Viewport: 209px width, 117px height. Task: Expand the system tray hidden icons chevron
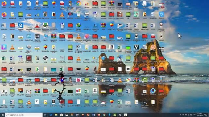tap(181, 115)
